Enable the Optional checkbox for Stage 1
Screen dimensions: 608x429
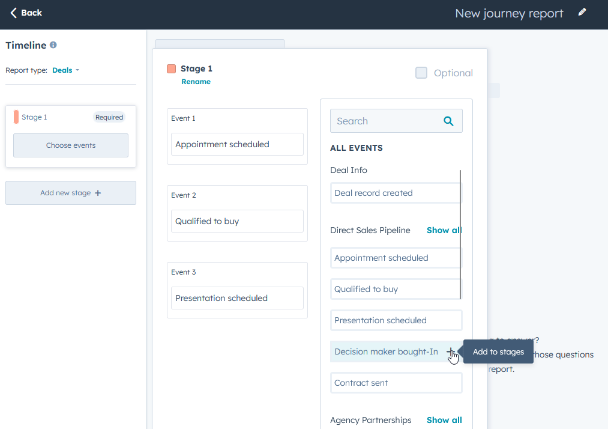[x=421, y=73]
